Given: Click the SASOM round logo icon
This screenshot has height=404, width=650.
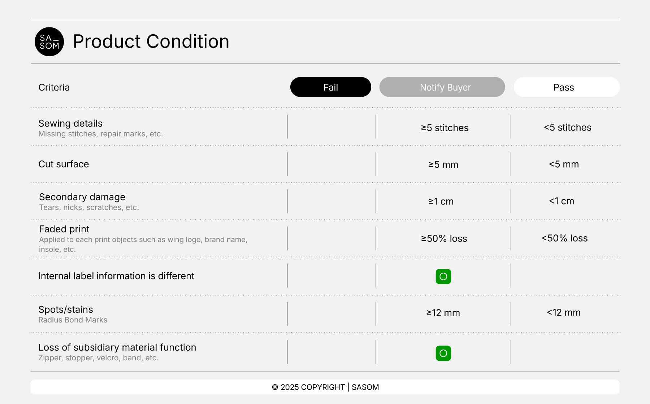Looking at the screenshot, I should [x=49, y=42].
